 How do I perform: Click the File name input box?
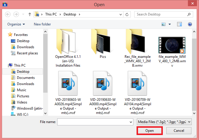tap(93, 122)
